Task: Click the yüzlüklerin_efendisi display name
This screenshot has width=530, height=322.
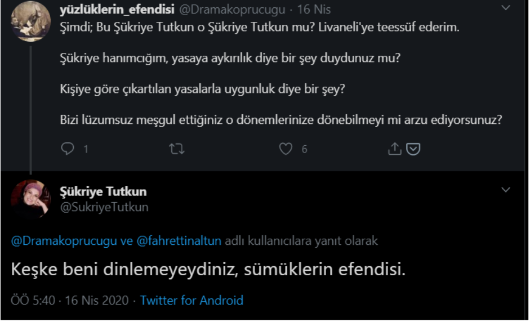Action: coord(117,10)
